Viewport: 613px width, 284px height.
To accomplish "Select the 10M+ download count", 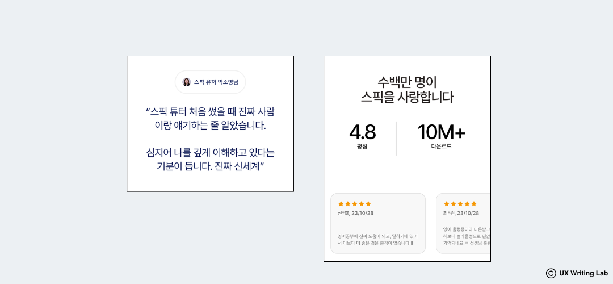I will [x=442, y=132].
